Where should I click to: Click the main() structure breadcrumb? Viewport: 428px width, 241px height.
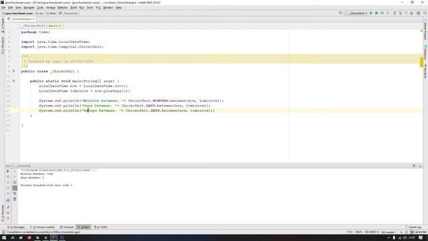pyautogui.click(x=55, y=25)
